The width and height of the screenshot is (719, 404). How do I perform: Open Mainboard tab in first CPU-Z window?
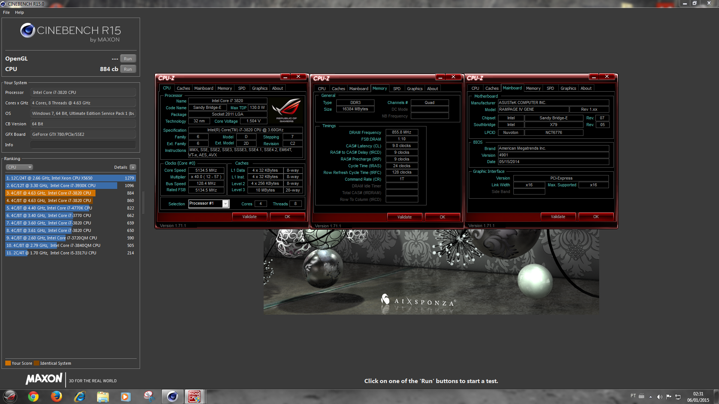click(x=204, y=88)
